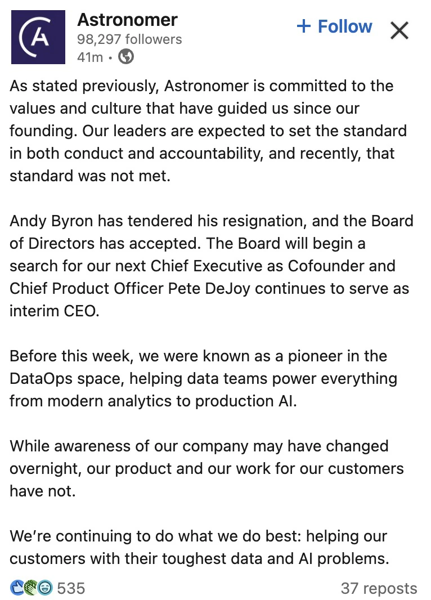Click the plus icon beside Follow
The width and height of the screenshot is (431, 600).
coord(304,26)
